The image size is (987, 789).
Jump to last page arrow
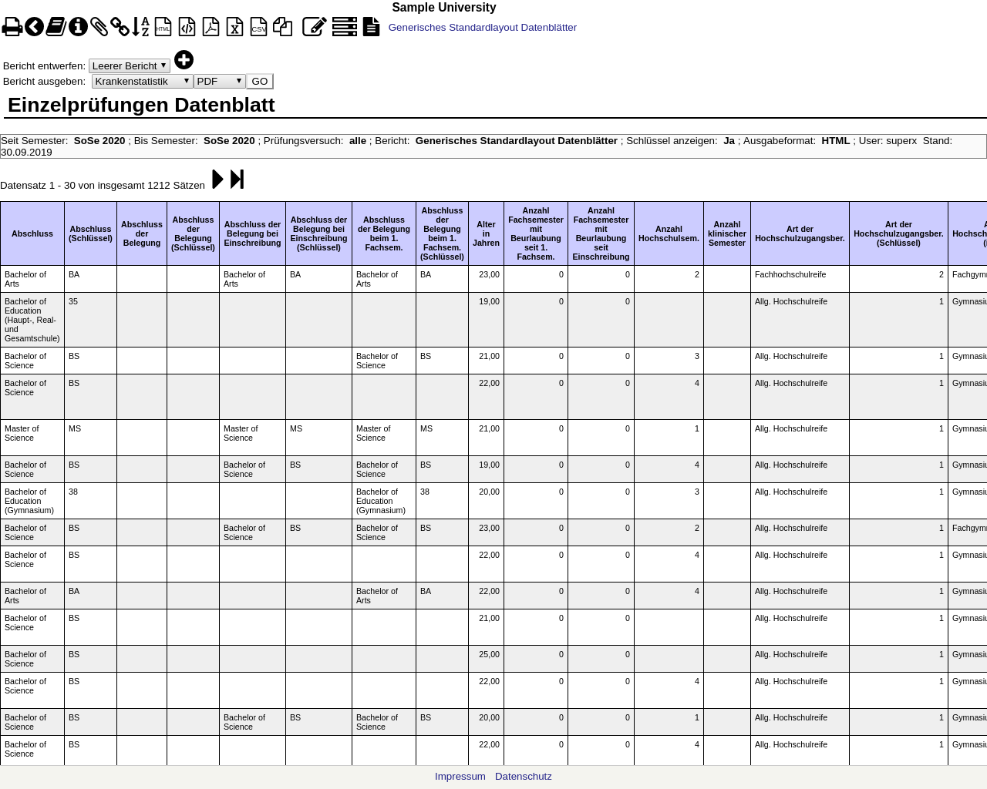[237, 180]
